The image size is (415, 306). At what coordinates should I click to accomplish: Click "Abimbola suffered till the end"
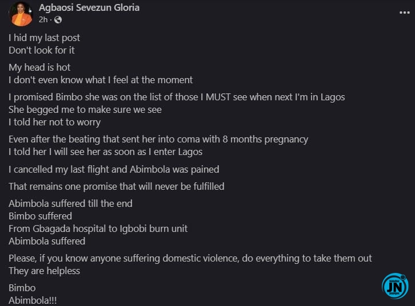(70, 203)
